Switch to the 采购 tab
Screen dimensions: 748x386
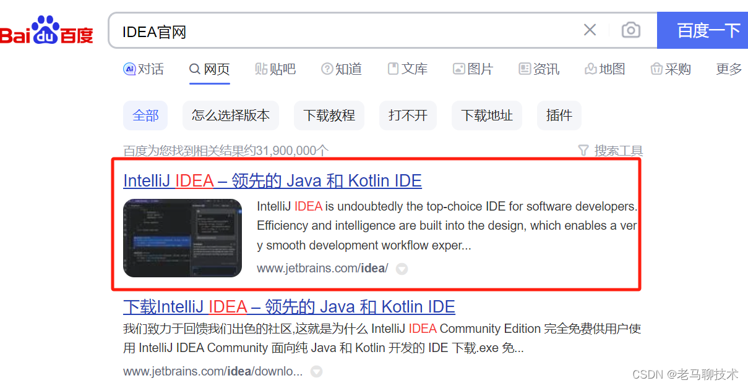(671, 69)
